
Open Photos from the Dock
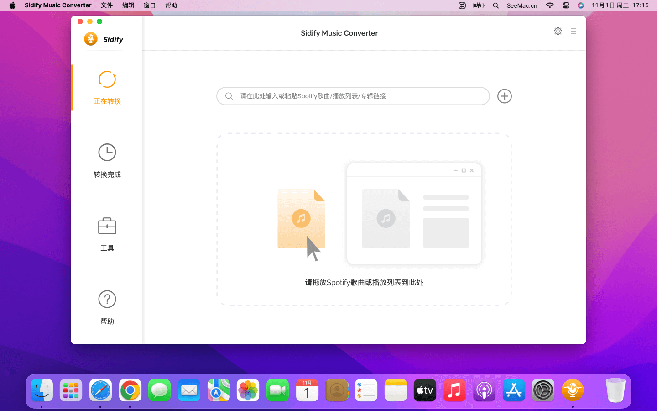(x=248, y=390)
